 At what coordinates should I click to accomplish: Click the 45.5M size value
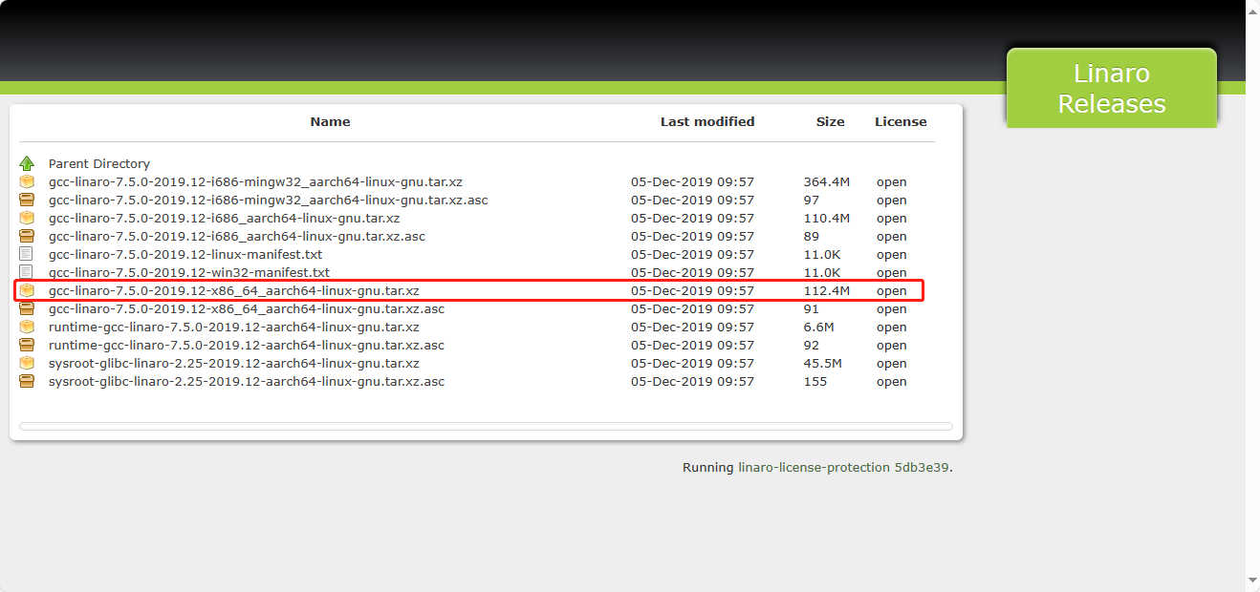pos(823,363)
